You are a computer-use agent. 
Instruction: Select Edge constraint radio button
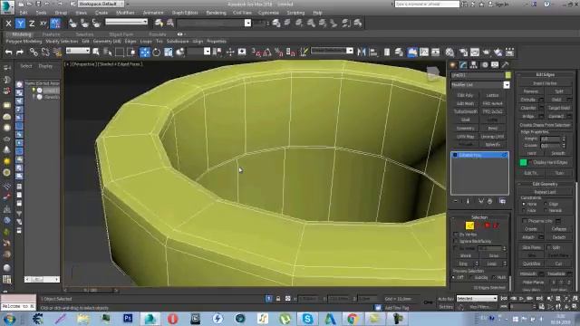(546, 204)
